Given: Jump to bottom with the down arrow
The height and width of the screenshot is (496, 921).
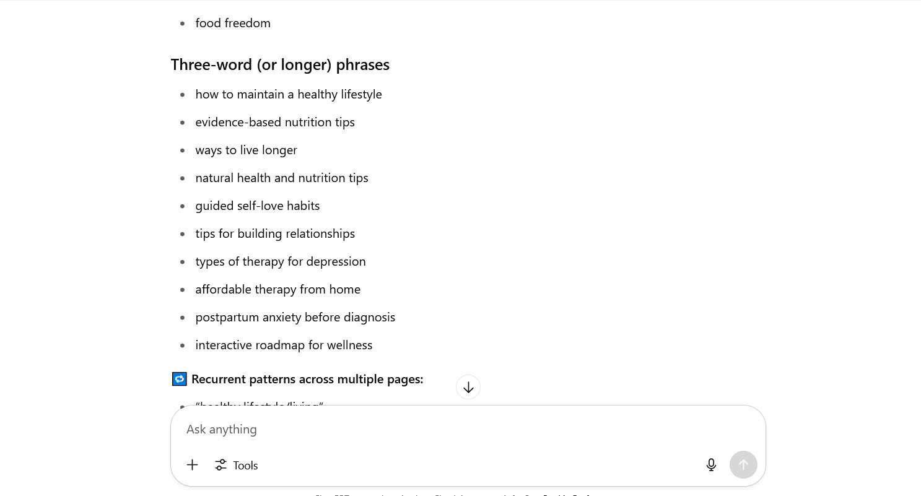Looking at the screenshot, I should pyautogui.click(x=468, y=387).
